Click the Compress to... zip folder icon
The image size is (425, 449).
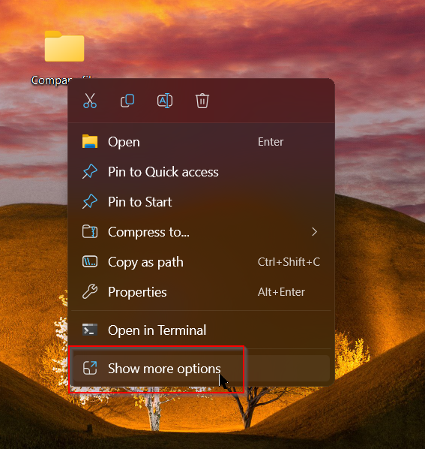(90, 232)
